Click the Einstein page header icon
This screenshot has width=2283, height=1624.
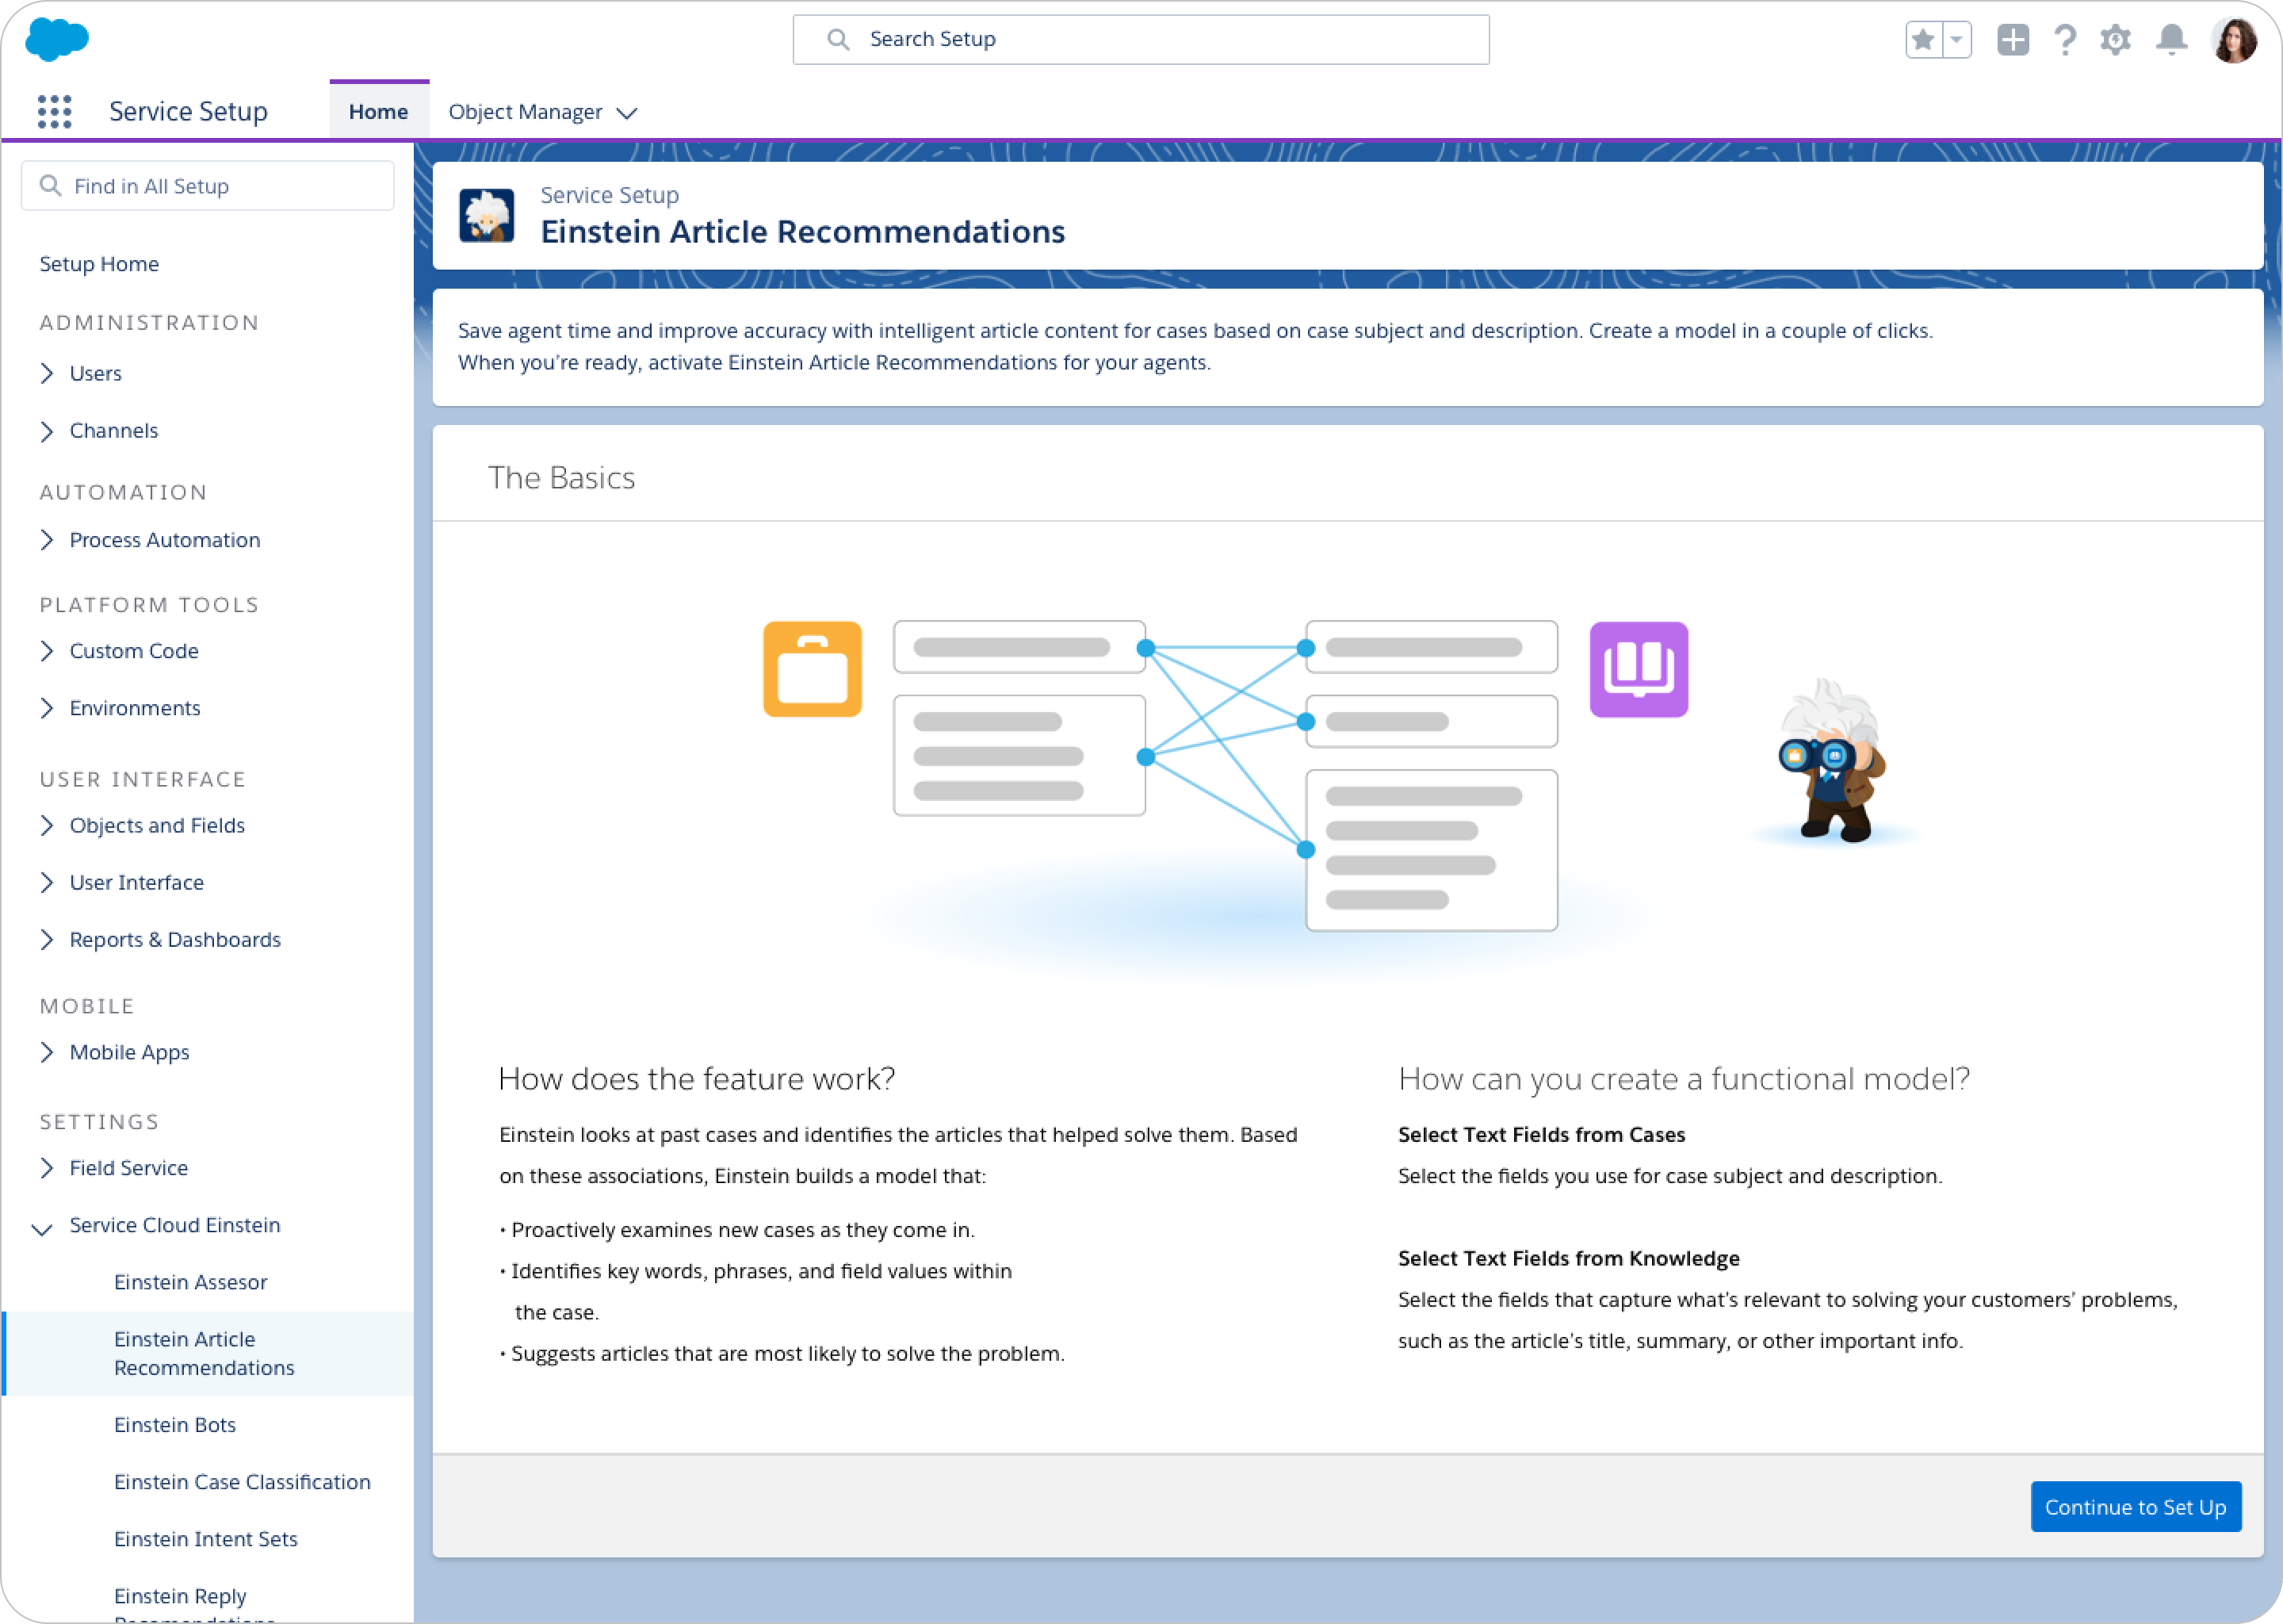tap(487, 215)
